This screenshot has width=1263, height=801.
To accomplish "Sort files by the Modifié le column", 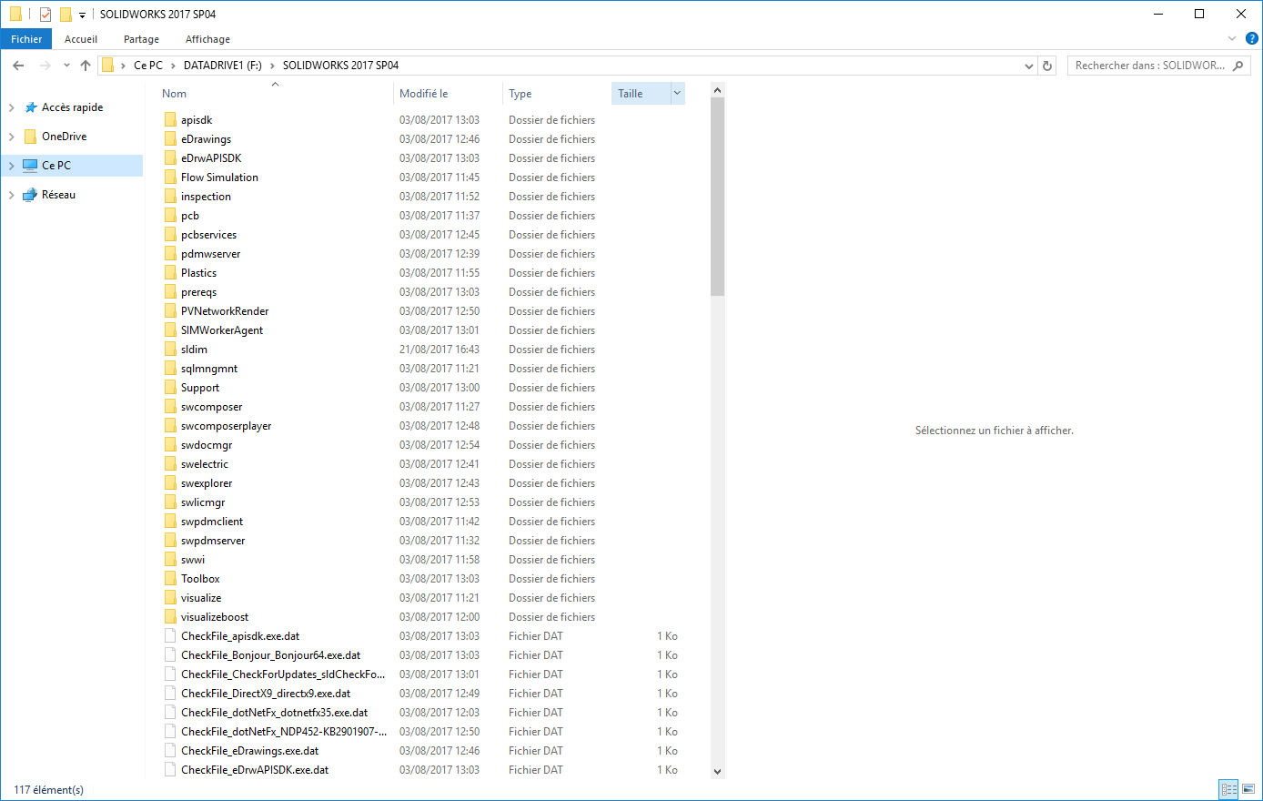I will tap(424, 94).
